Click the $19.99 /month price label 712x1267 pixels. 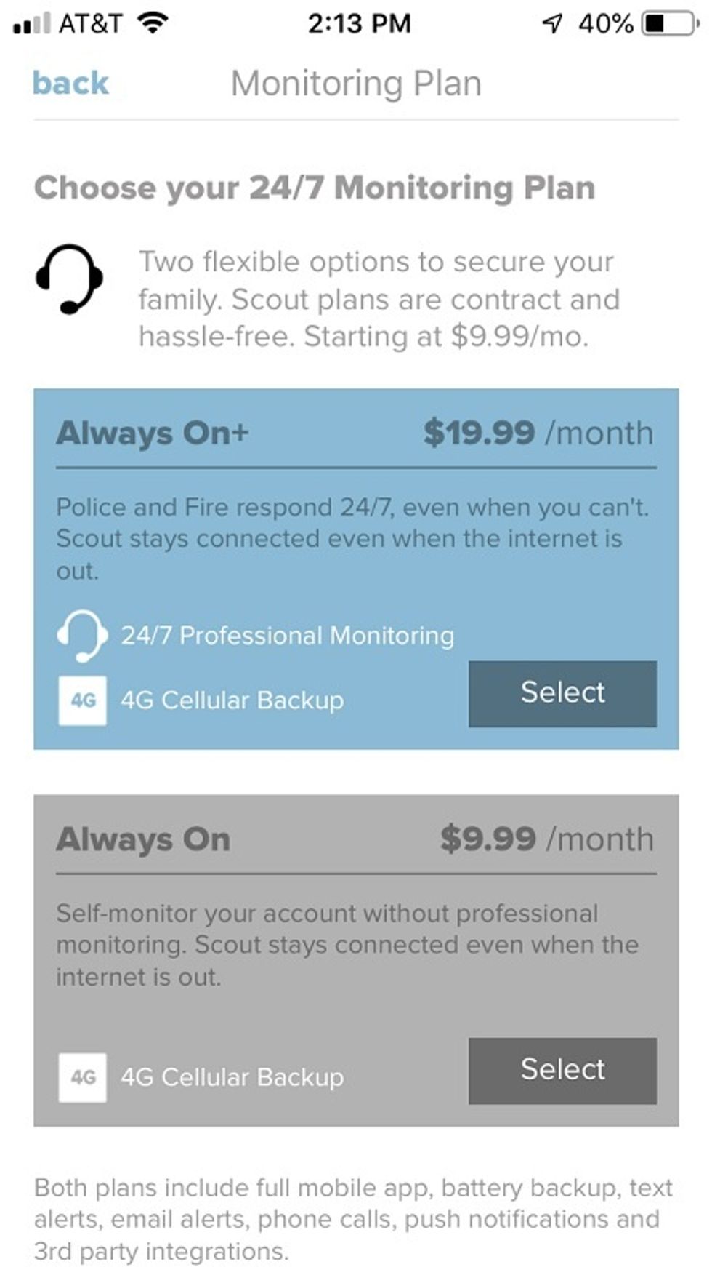[x=539, y=433]
